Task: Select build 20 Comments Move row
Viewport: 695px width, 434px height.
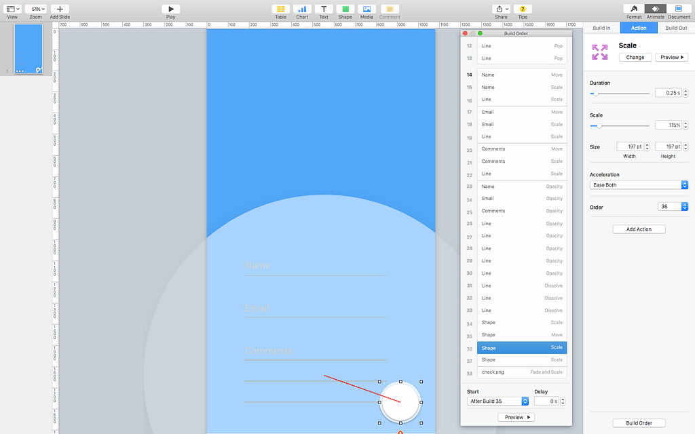Action: coord(522,149)
